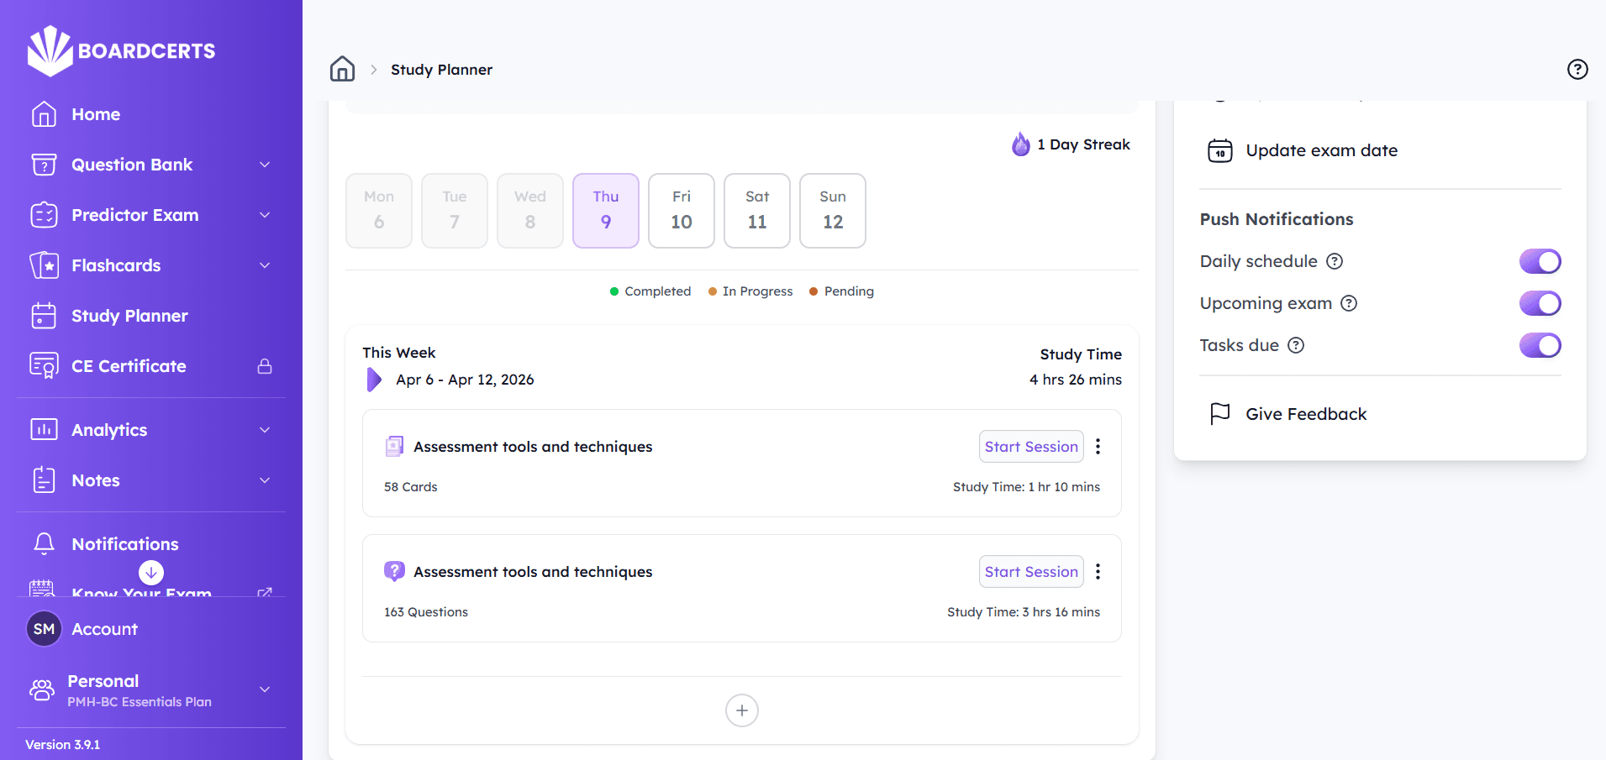The image size is (1606, 760).
Task: Click the Update exam date calendar icon
Action: click(x=1219, y=150)
